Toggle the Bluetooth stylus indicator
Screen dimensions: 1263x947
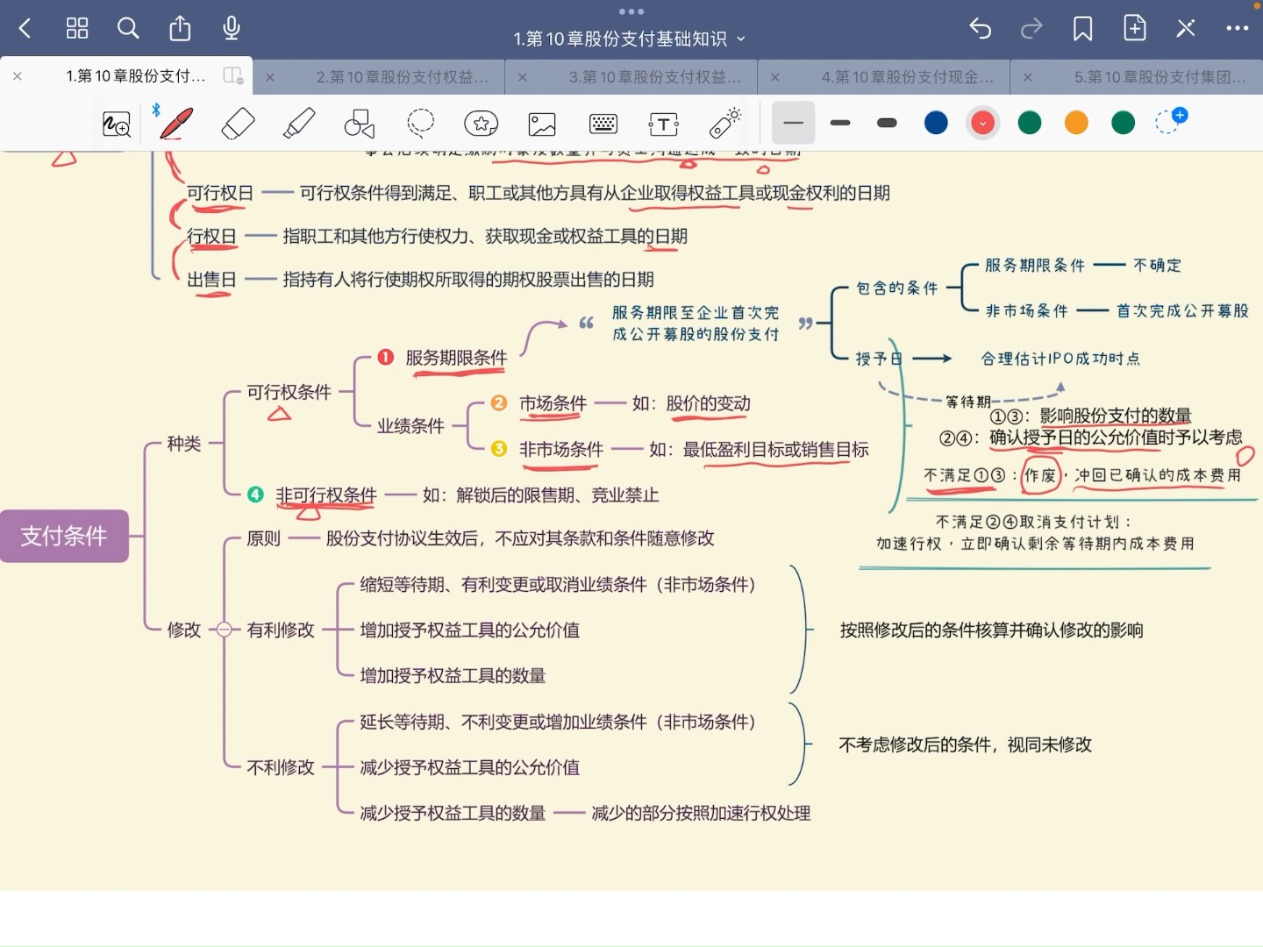[155, 110]
